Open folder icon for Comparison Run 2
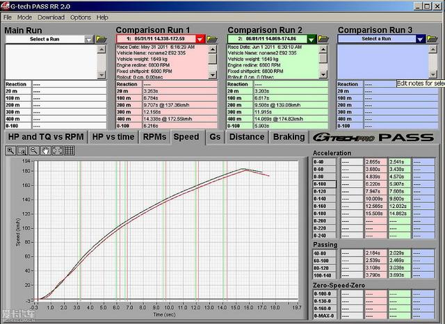 tap(323, 38)
